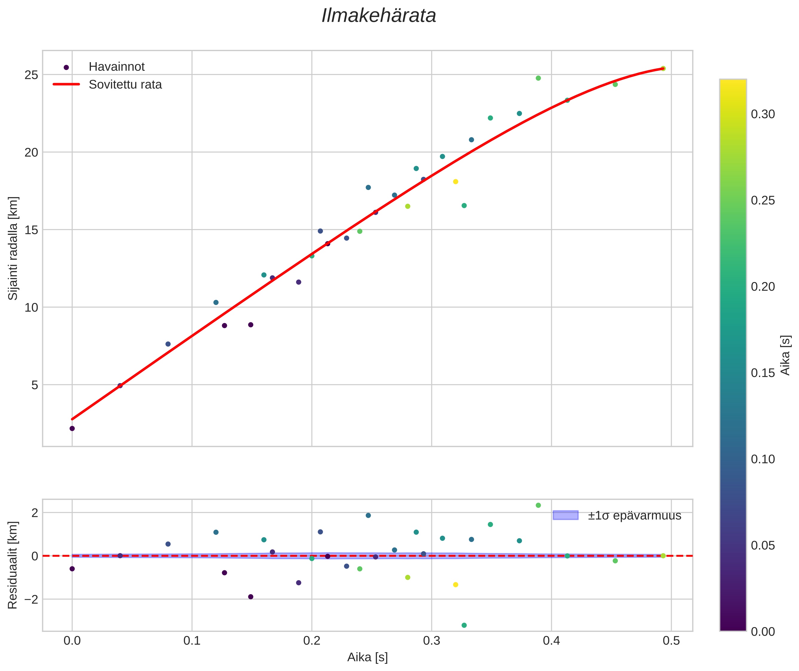
Task: Click the 0.15 colorbar tick label
Action: [763, 373]
